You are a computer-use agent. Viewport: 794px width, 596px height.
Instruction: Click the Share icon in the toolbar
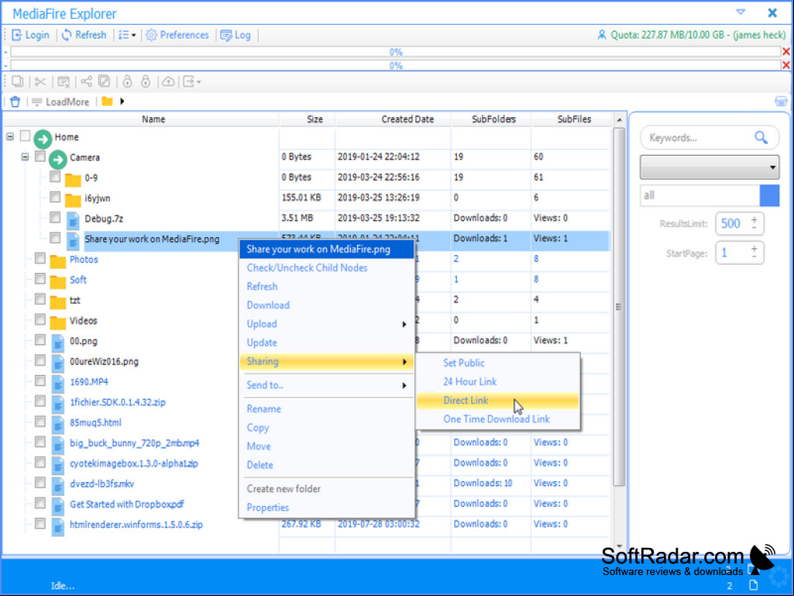(87, 81)
